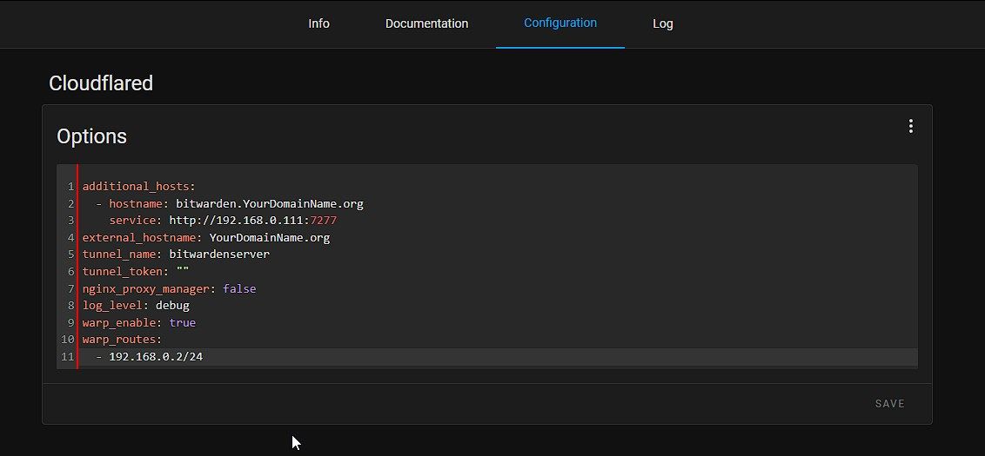Click the warp route 192.168.0.2/24

tap(156, 357)
